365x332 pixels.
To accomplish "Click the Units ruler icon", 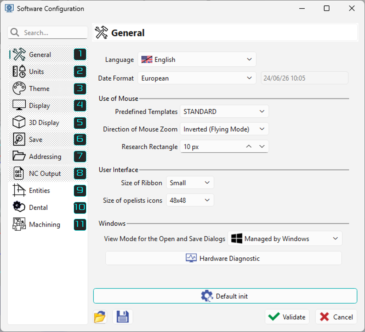I will tap(19, 72).
